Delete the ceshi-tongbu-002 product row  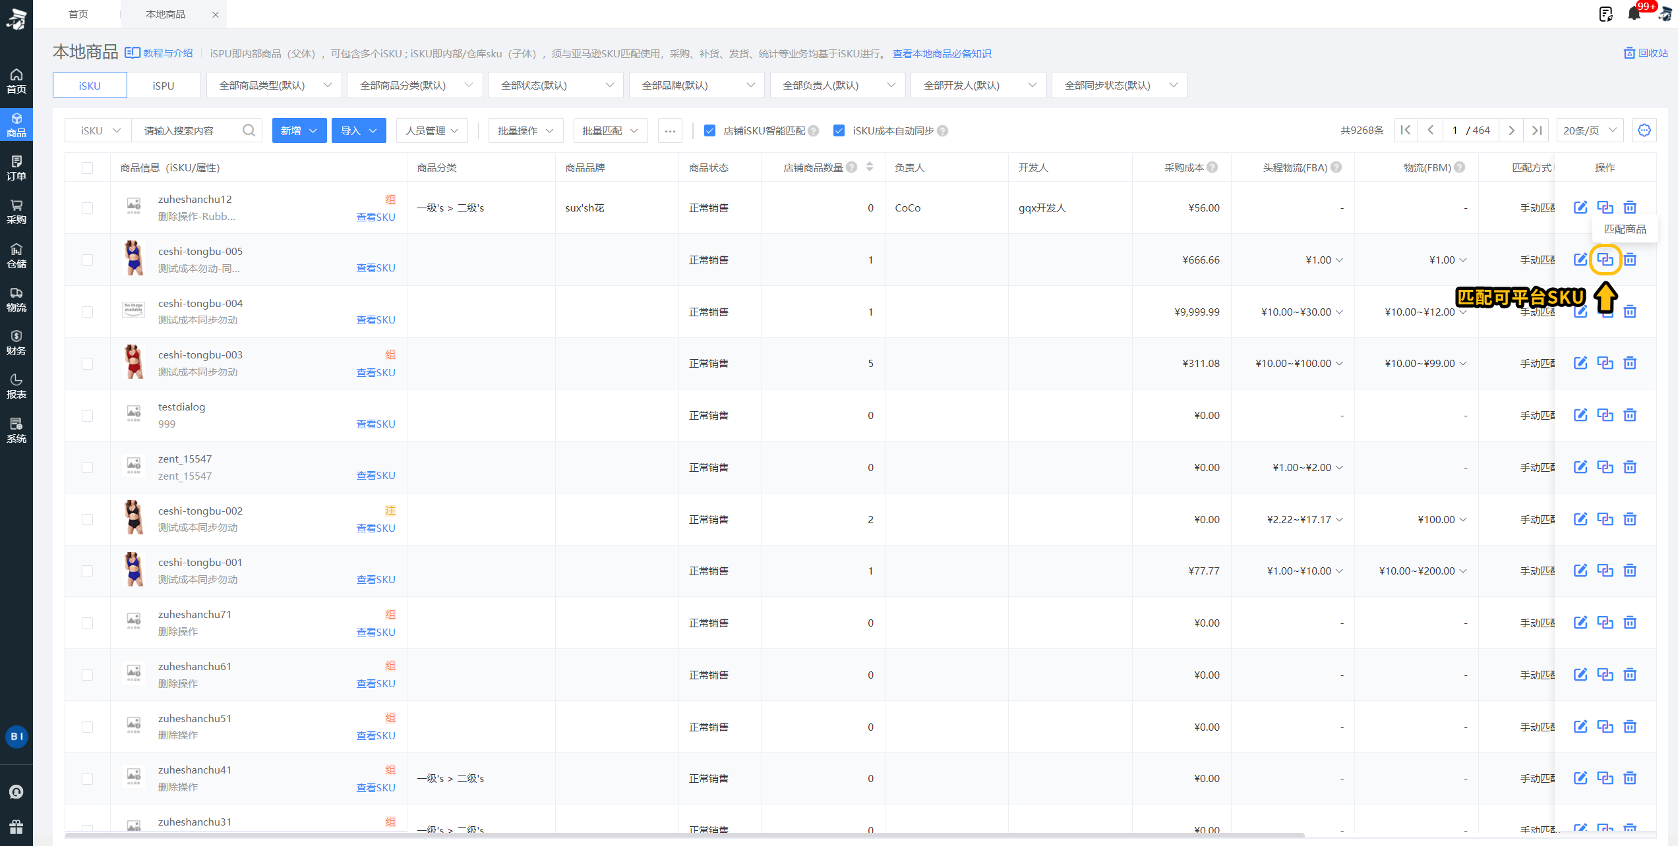(1630, 519)
